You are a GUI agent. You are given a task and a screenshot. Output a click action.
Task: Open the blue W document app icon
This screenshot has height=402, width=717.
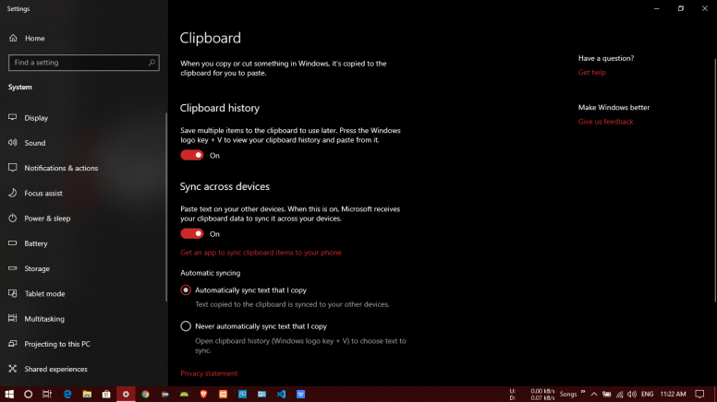pos(300,395)
